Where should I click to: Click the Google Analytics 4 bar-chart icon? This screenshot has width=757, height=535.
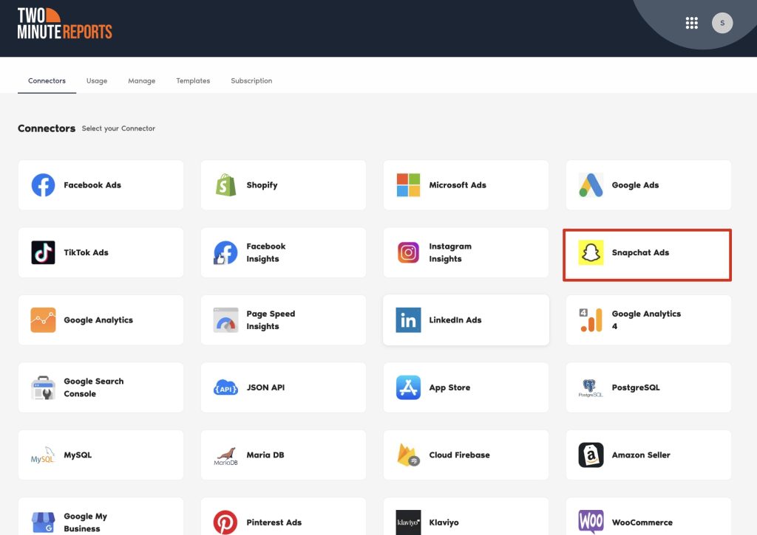(591, 320)
